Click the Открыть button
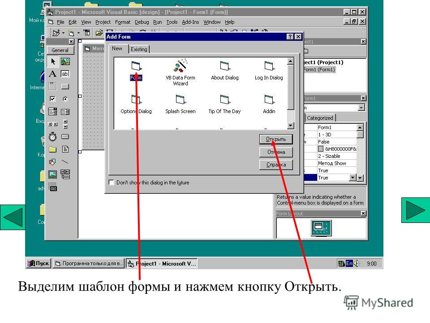The width and height of the screenshot is (430, 323). (276, 139)
